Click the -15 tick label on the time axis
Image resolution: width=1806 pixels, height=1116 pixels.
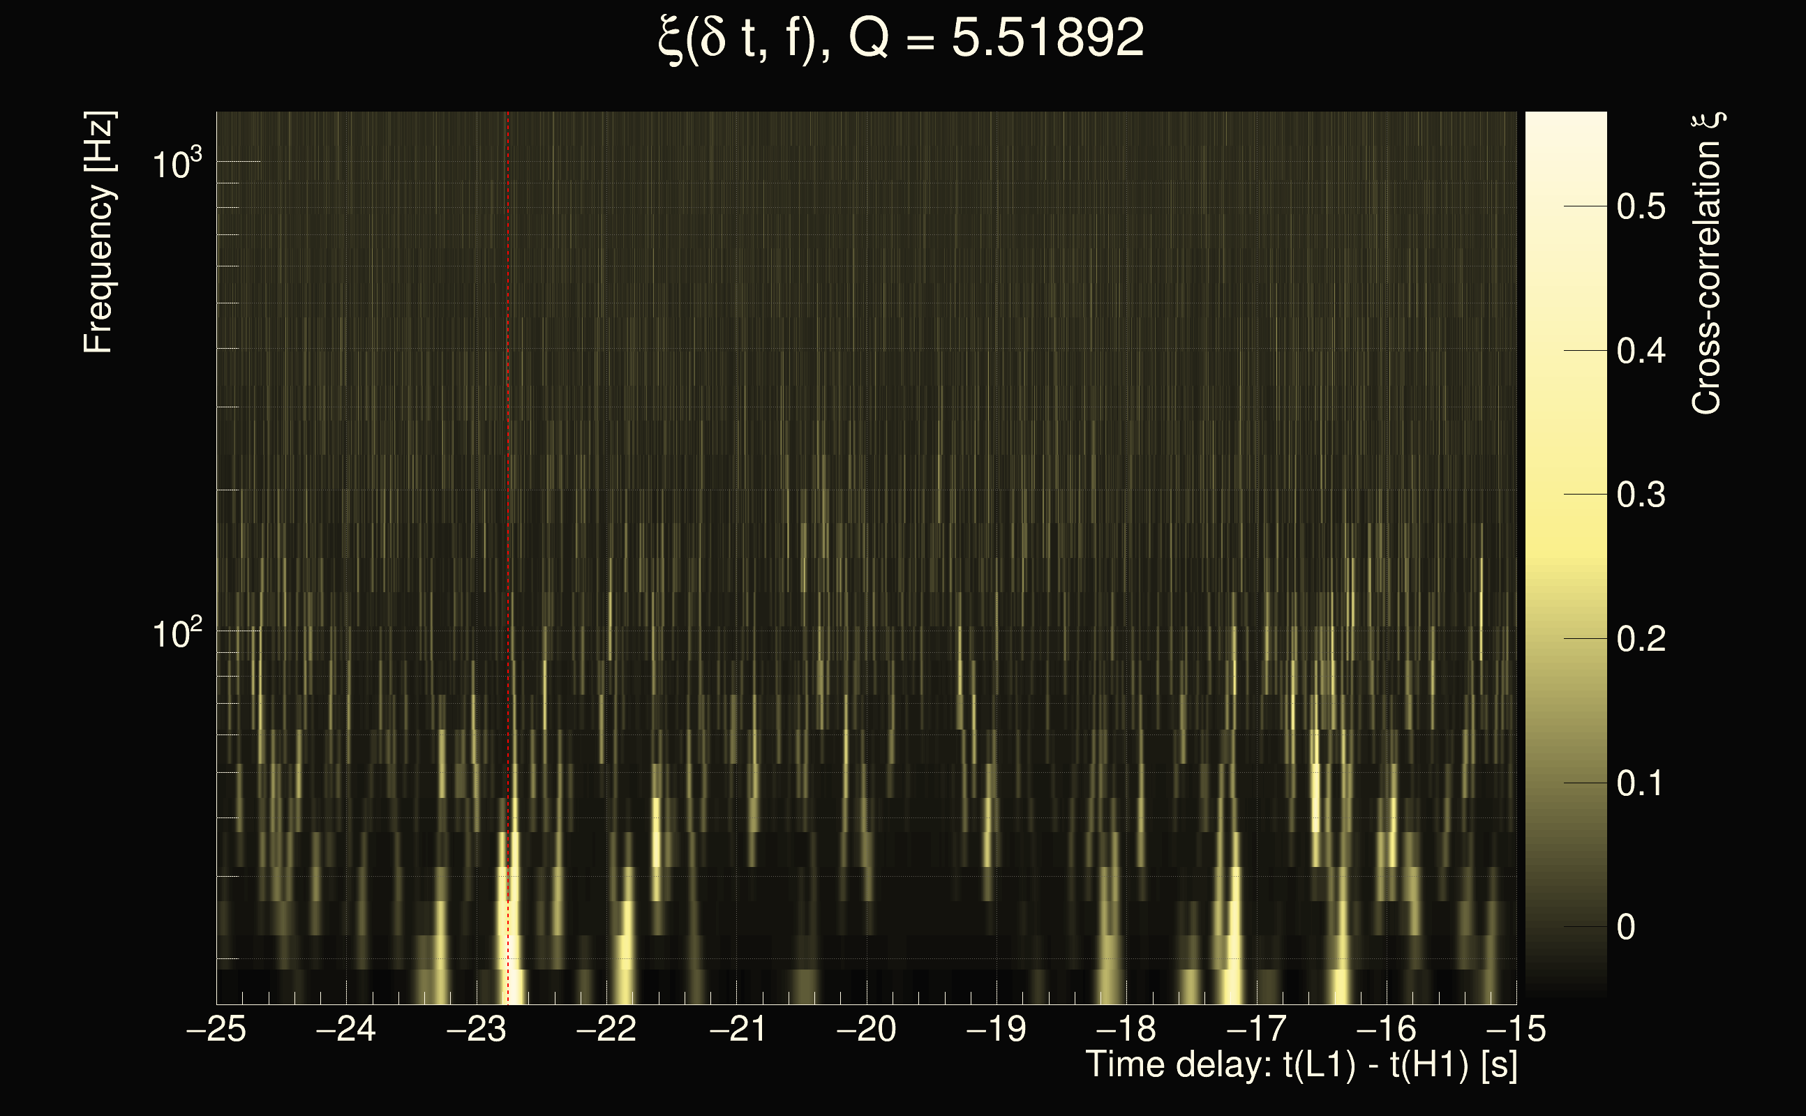point(1516,1029)
